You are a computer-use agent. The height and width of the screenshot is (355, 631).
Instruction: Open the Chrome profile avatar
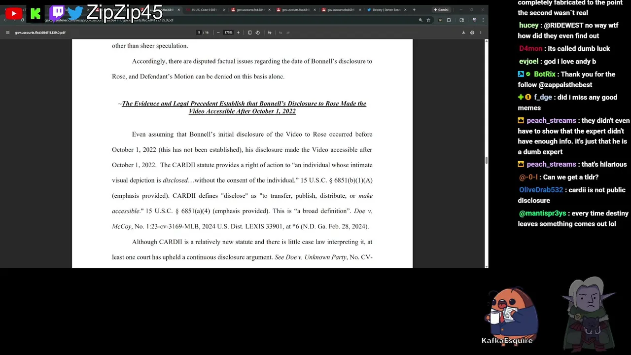point(474,20)
